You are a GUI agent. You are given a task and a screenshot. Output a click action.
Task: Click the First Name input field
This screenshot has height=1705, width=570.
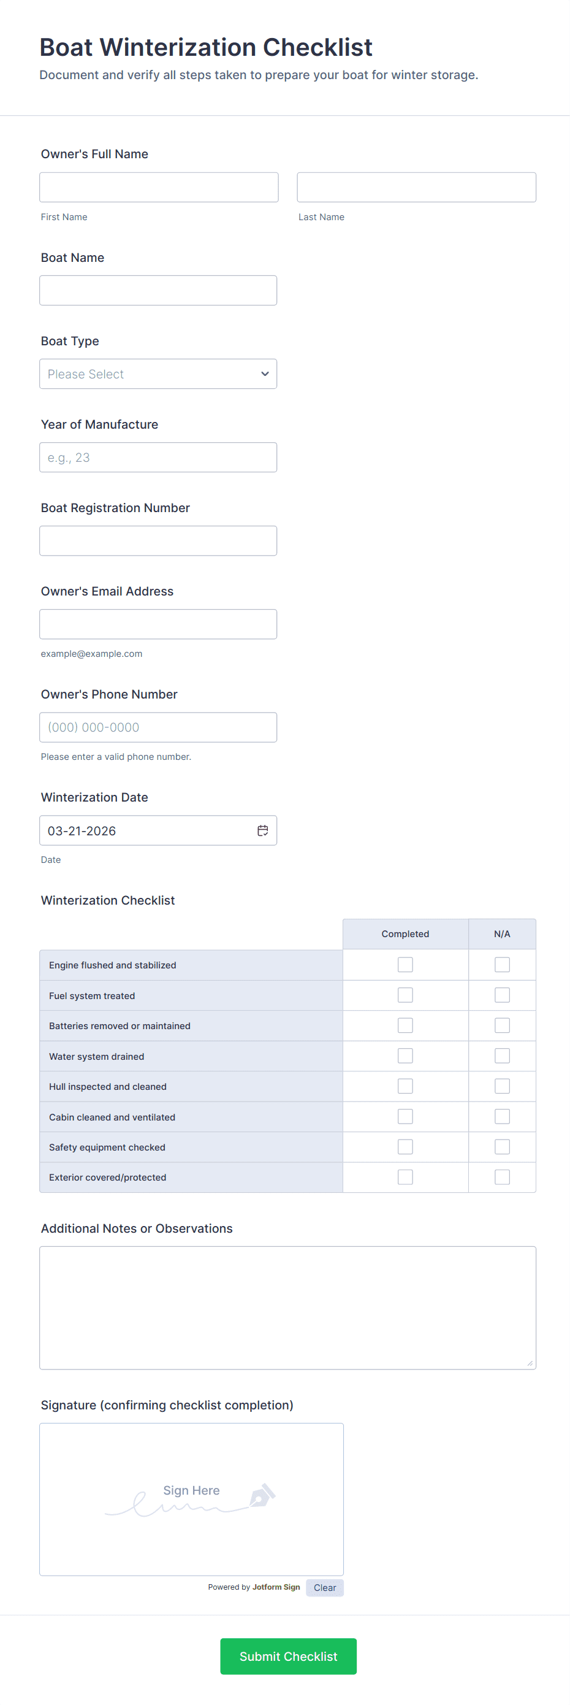pyautogui.click(x=159, y=187)
